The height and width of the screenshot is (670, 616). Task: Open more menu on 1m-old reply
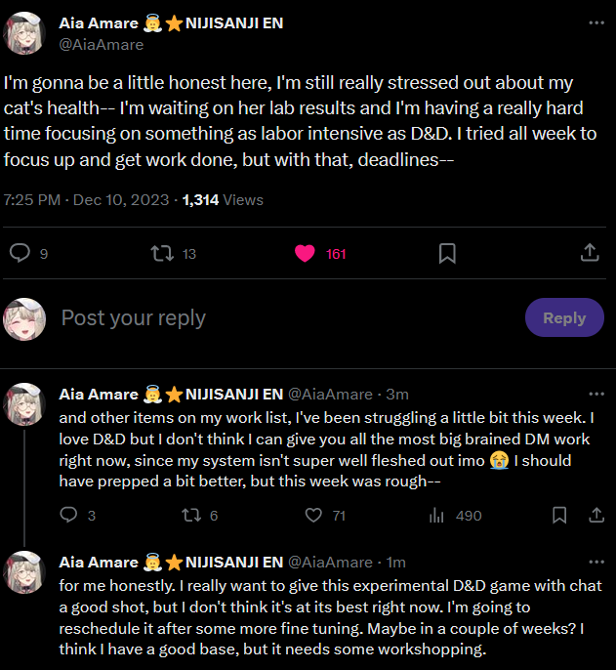tap(595, 562)
